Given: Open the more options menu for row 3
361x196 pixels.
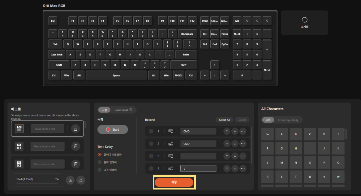Looking at the screenshot, I should click(x=243, y=156).
